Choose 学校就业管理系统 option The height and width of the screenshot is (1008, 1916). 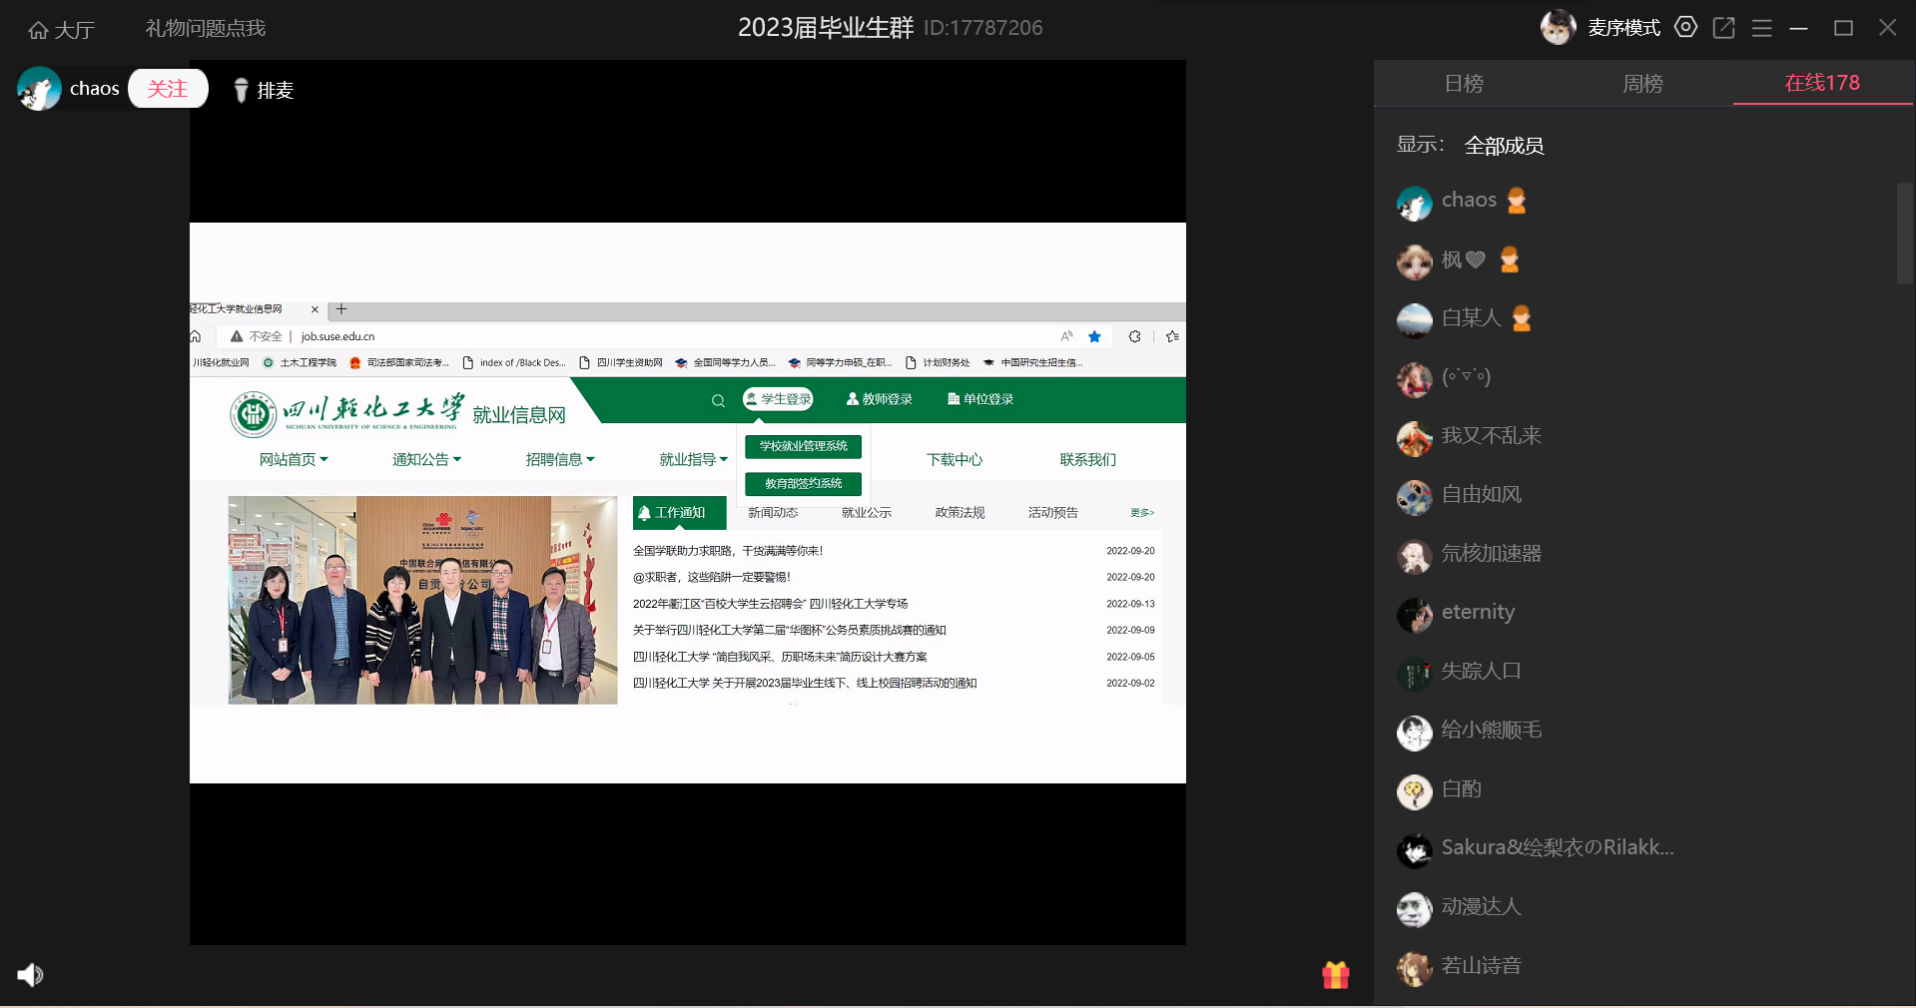click(803, 446)
